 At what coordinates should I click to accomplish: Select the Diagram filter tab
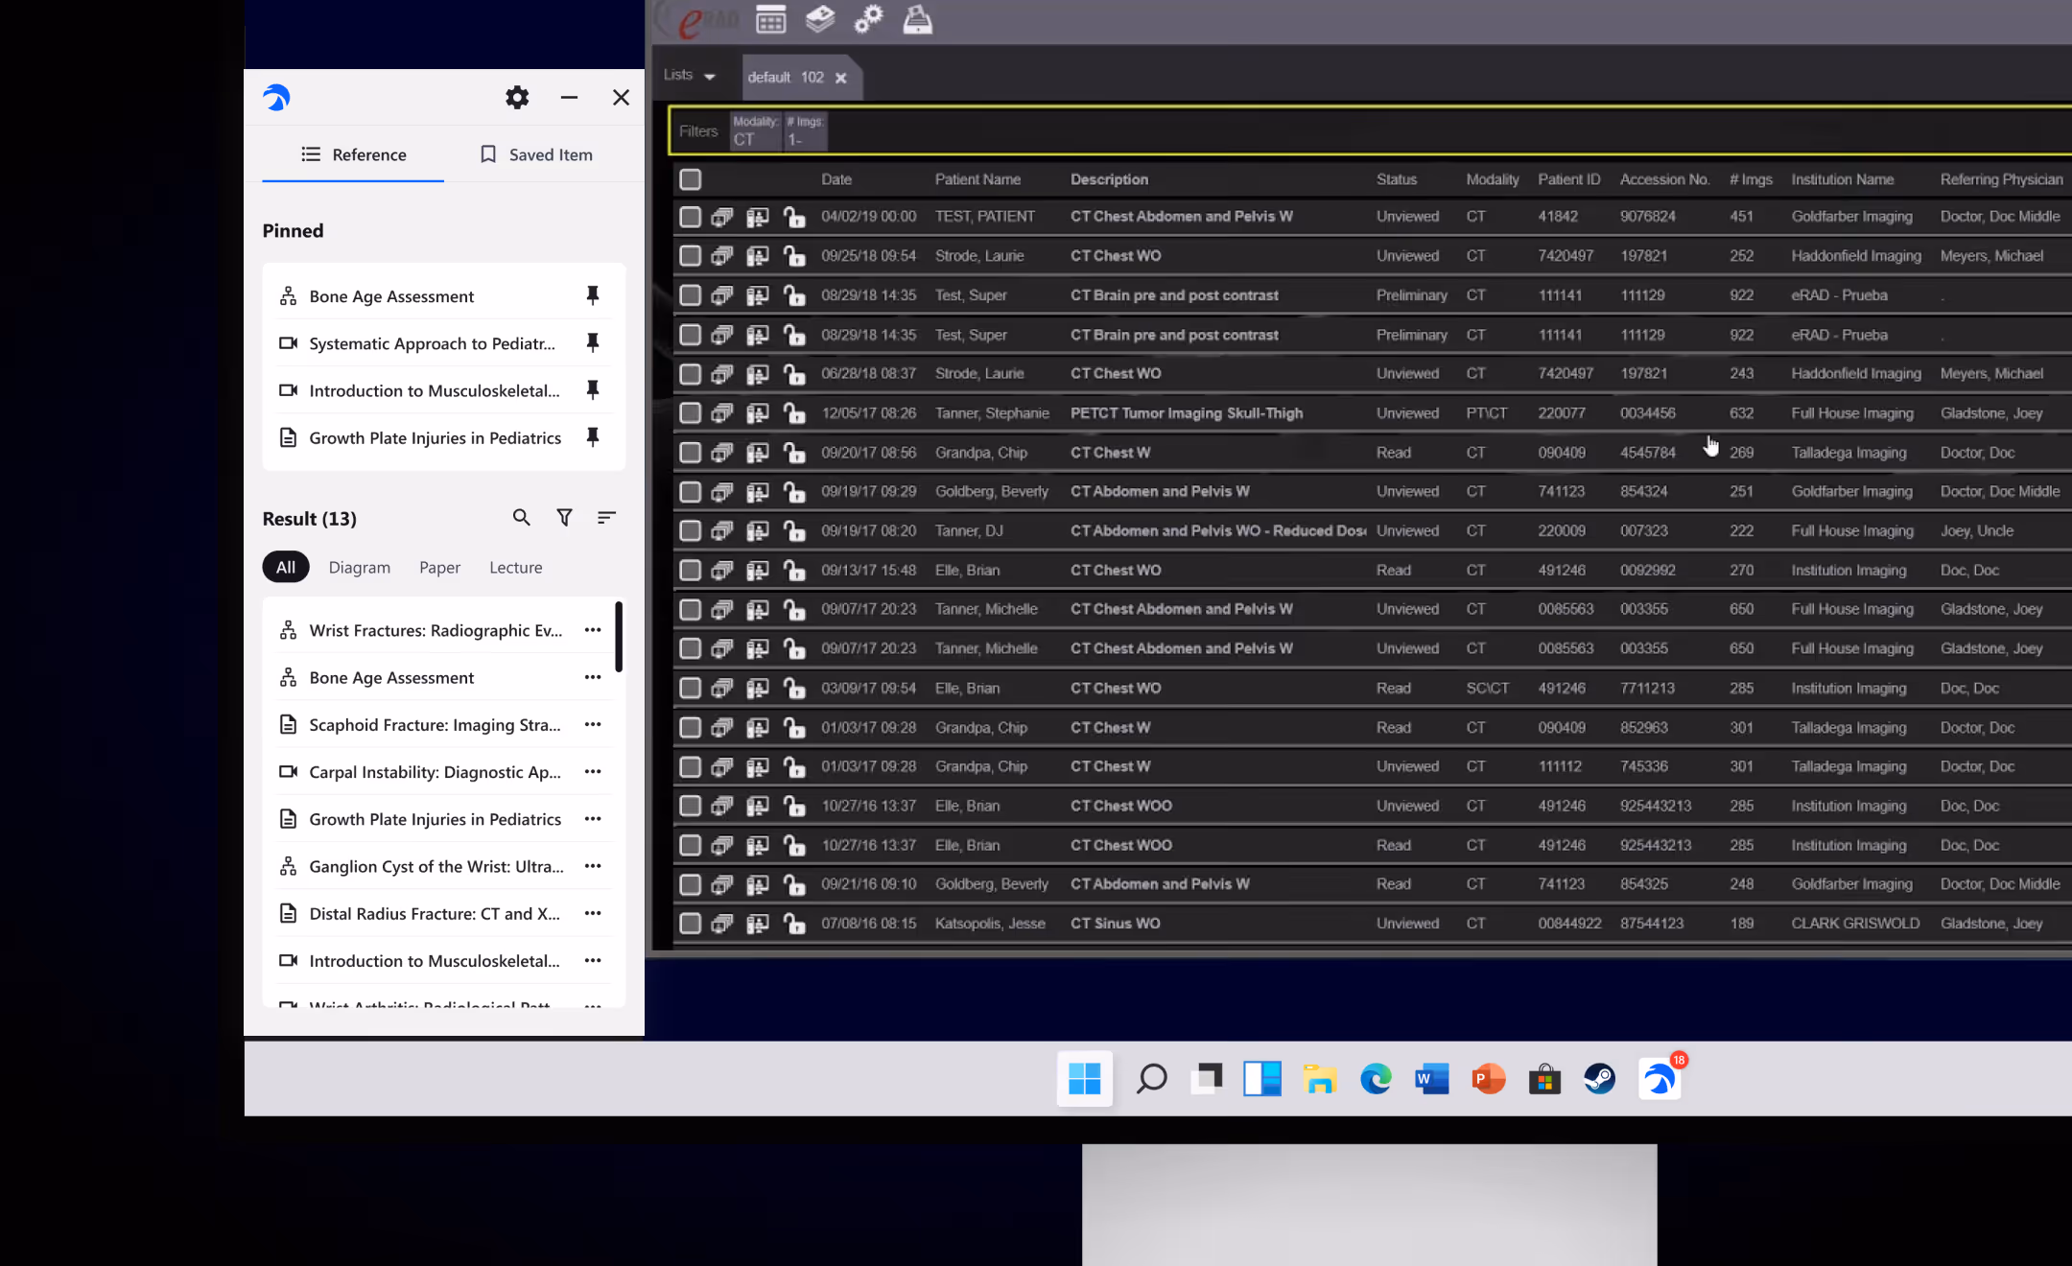point(359,568)
